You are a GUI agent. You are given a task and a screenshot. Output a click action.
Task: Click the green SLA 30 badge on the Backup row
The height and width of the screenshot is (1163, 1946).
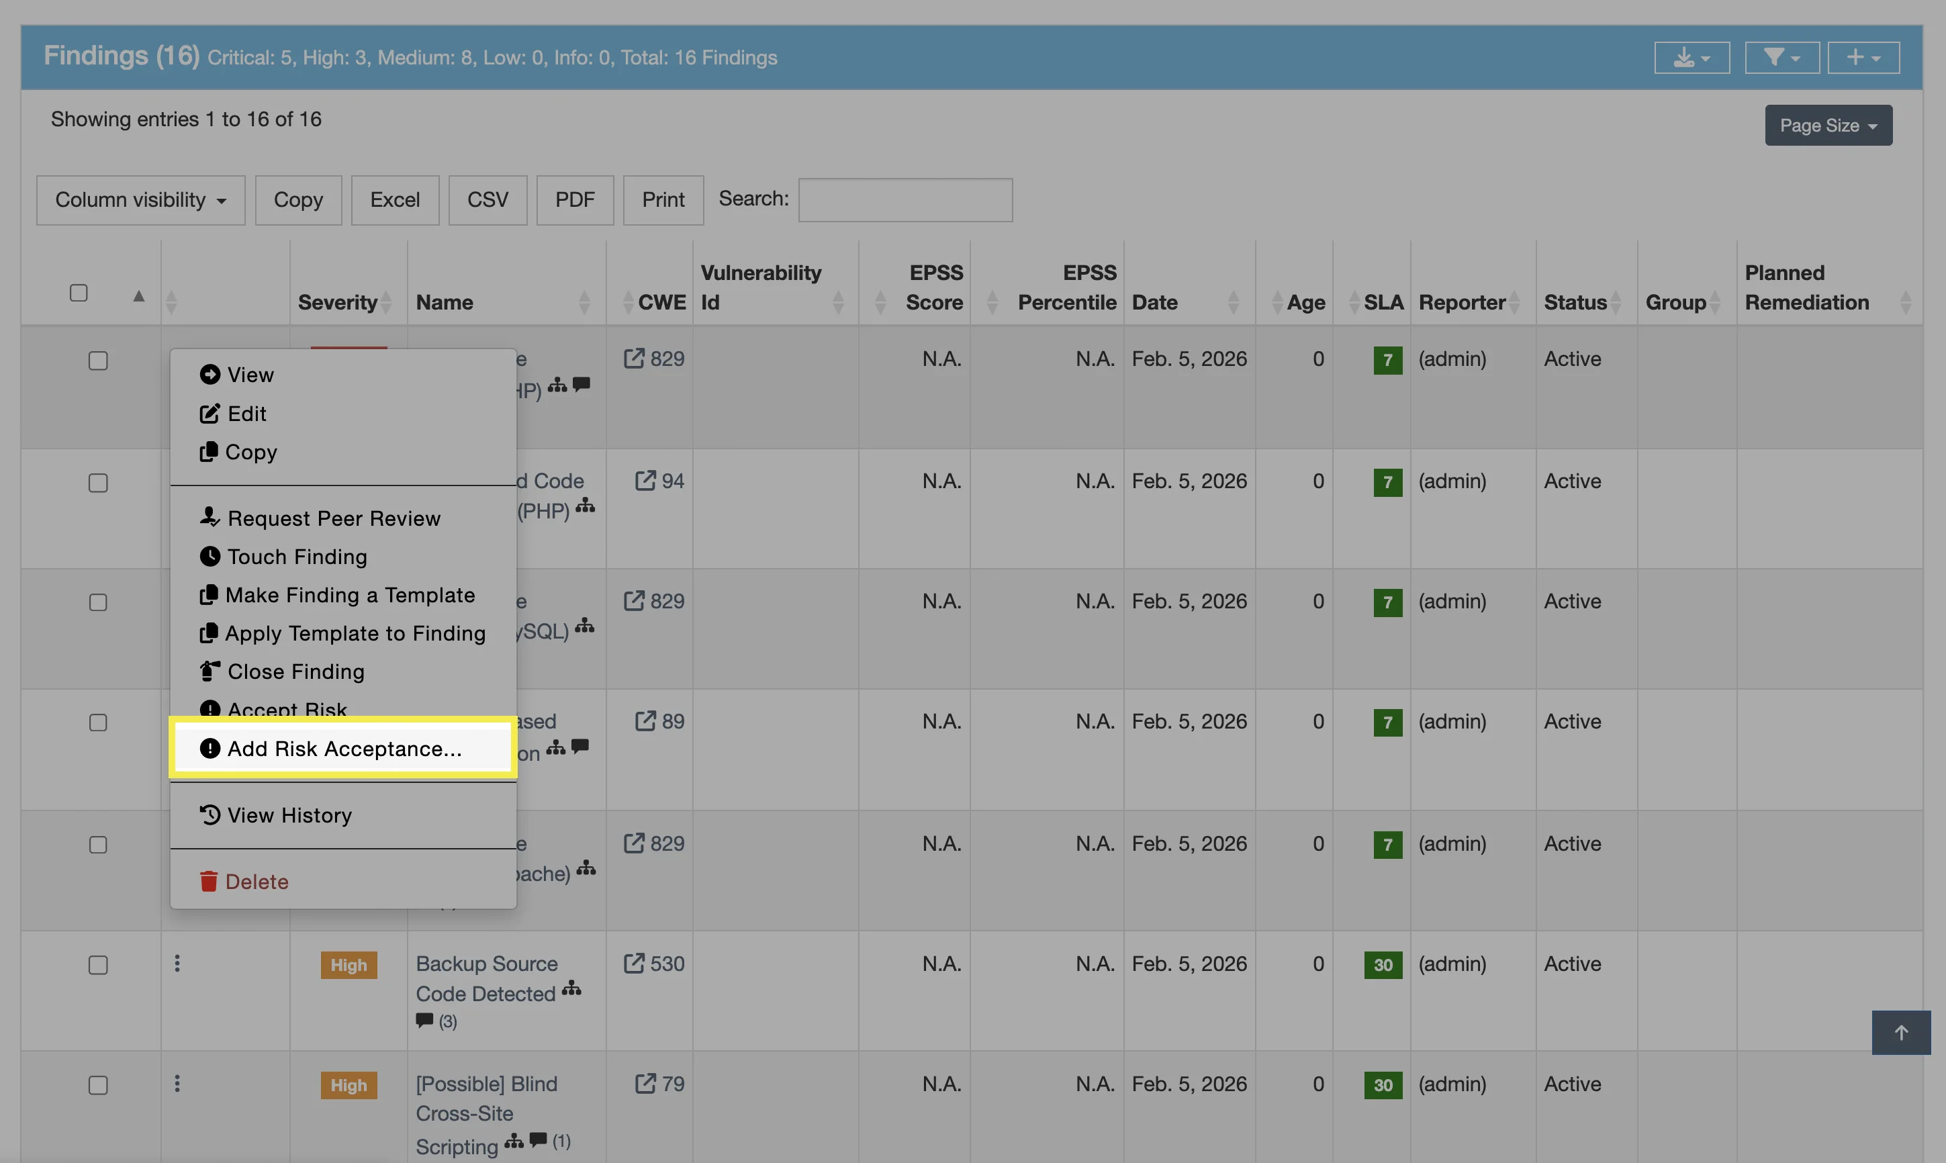pos(1383,965)
